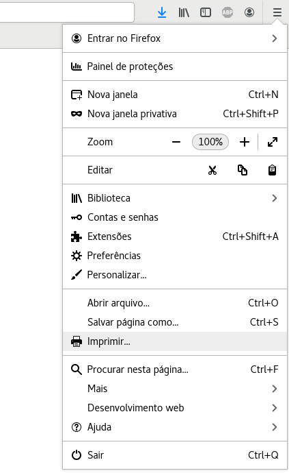Close the hamburger application menu button
This screenshot has width=289, height=473.
(277, 12)
